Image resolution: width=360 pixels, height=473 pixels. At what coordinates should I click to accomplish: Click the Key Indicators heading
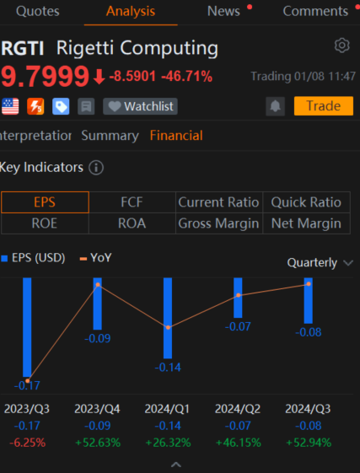[x=41, y=168]
